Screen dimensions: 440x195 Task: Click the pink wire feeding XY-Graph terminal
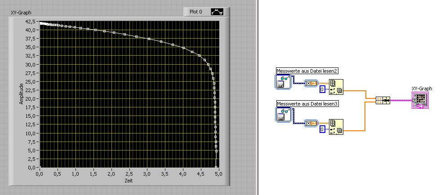[401, 101]
